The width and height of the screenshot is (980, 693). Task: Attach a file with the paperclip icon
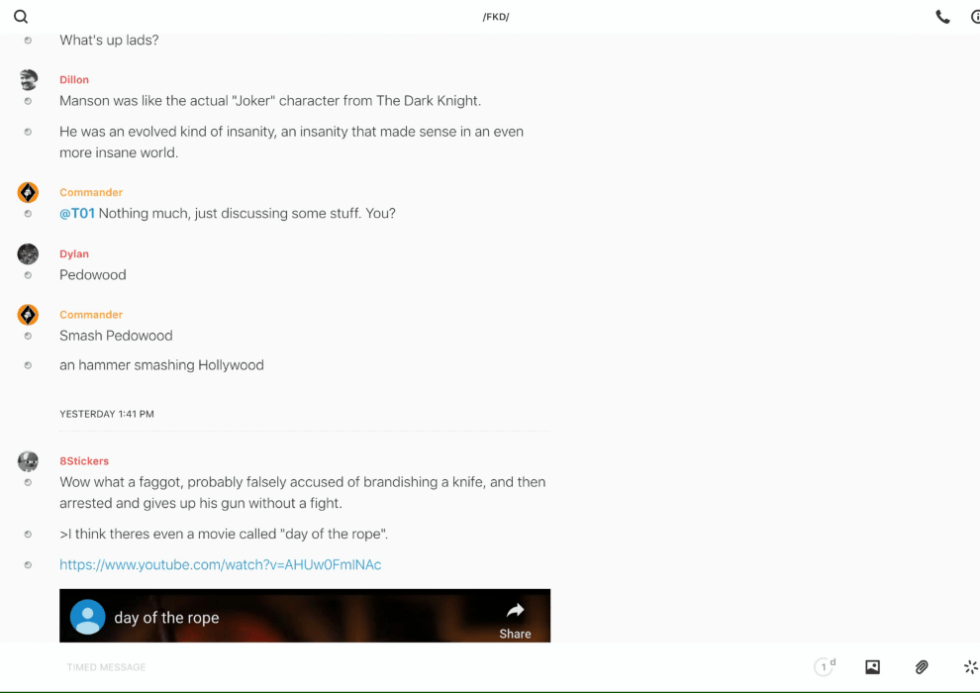922,667
